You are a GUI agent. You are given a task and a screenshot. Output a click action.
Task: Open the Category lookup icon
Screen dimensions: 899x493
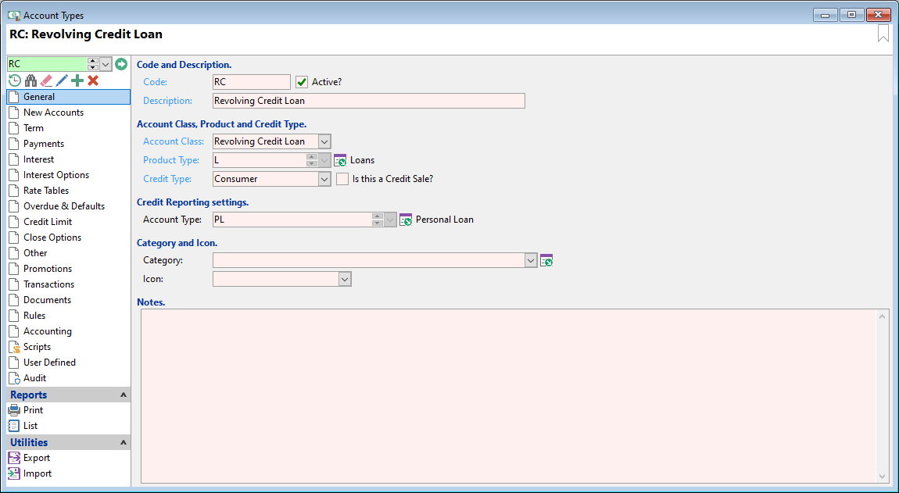click(x=546, y=260)
